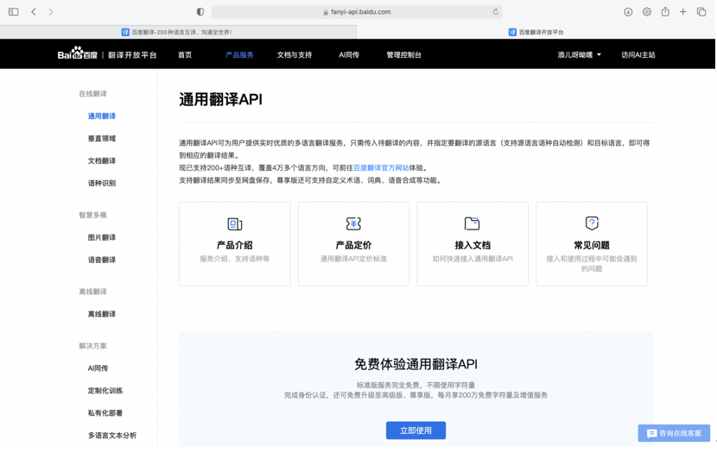Viewport: 717px width, 452px height.
Task: Select 语音翻译 in the sidebar
Action: point(102,260)
